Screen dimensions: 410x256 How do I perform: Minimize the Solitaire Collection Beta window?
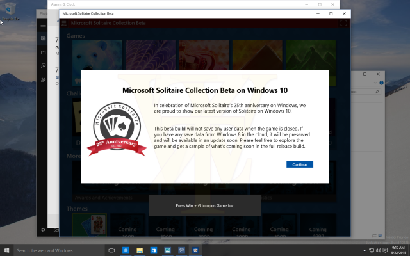(x=318, y=13)
